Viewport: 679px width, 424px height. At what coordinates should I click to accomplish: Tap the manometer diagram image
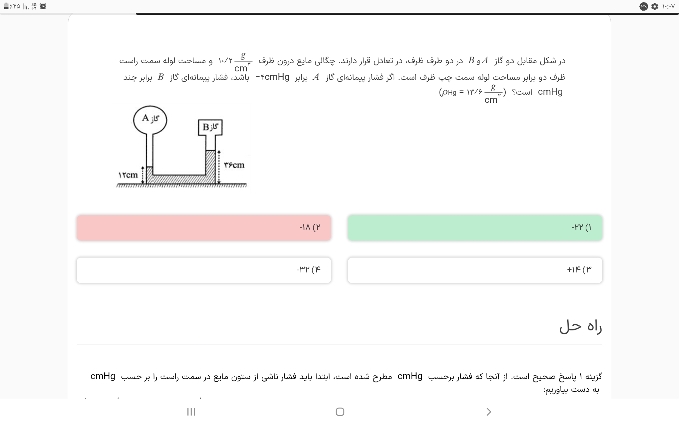click(182, 147)
